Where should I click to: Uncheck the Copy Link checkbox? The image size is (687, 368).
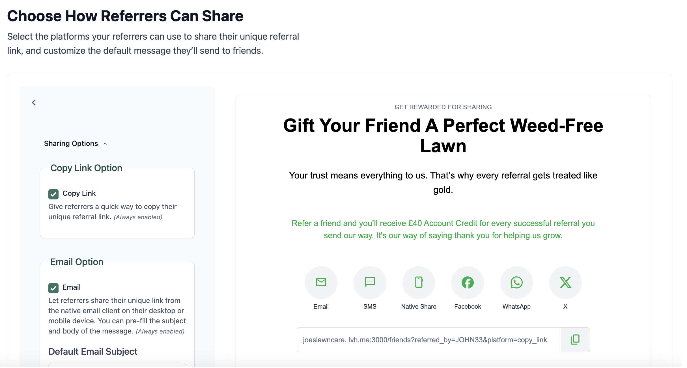[54, 194]
